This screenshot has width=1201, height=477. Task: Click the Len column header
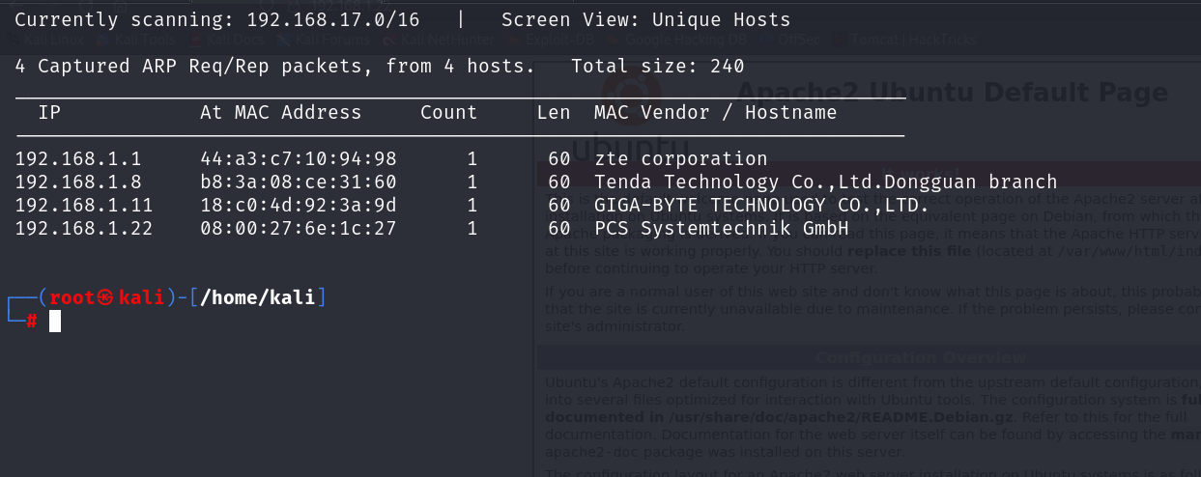[x=554, y=113]
